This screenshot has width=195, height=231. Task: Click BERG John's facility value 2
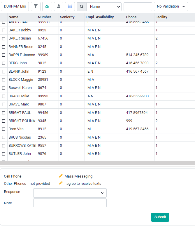pos(157,63)
